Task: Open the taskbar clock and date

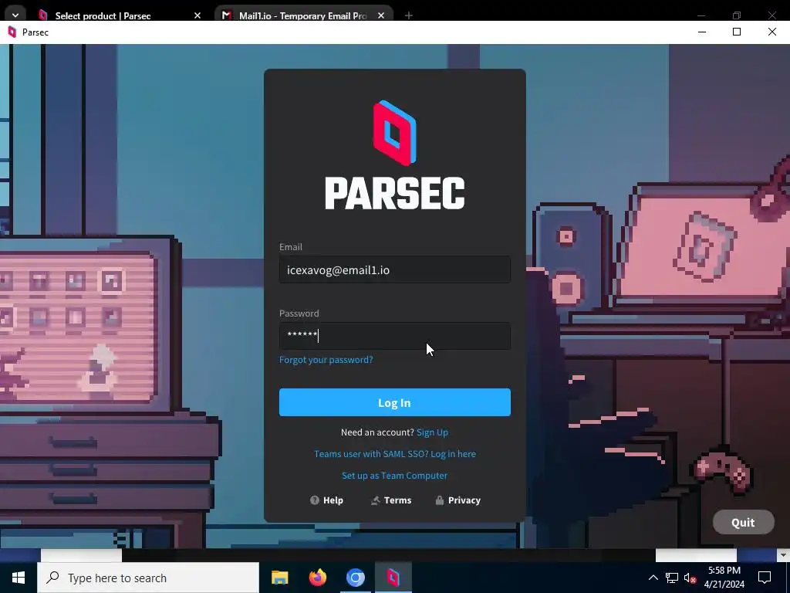Action: [724, 578]
